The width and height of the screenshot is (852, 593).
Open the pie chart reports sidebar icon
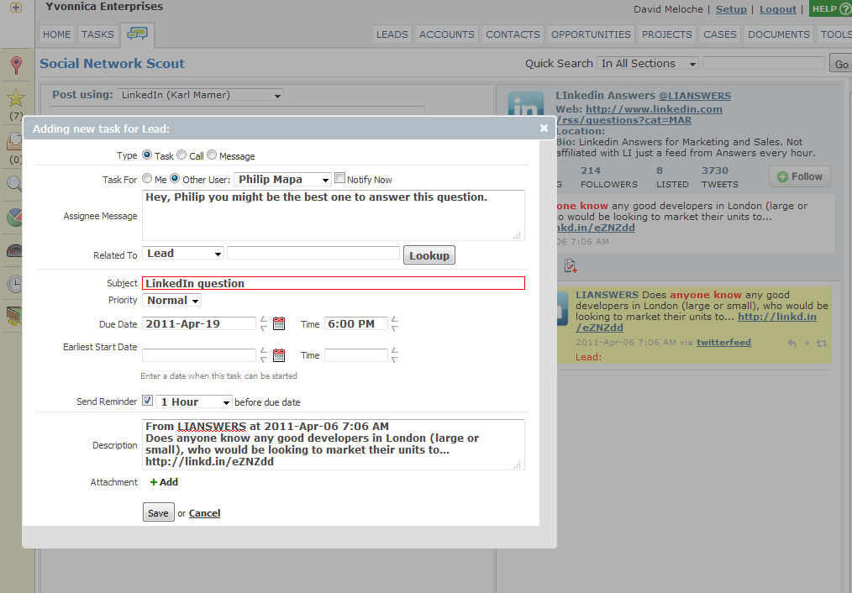point(14,218)
